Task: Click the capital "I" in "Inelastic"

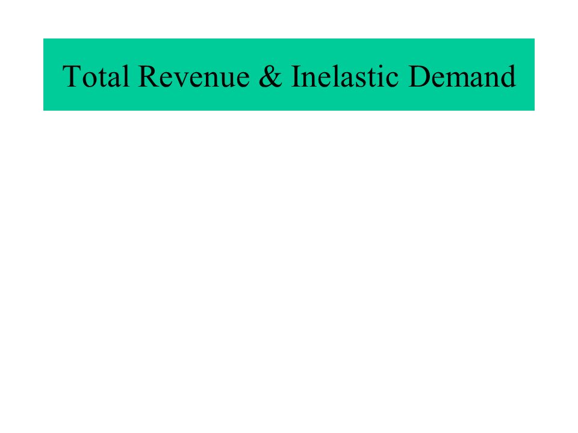Action: (x=296, y=76)
